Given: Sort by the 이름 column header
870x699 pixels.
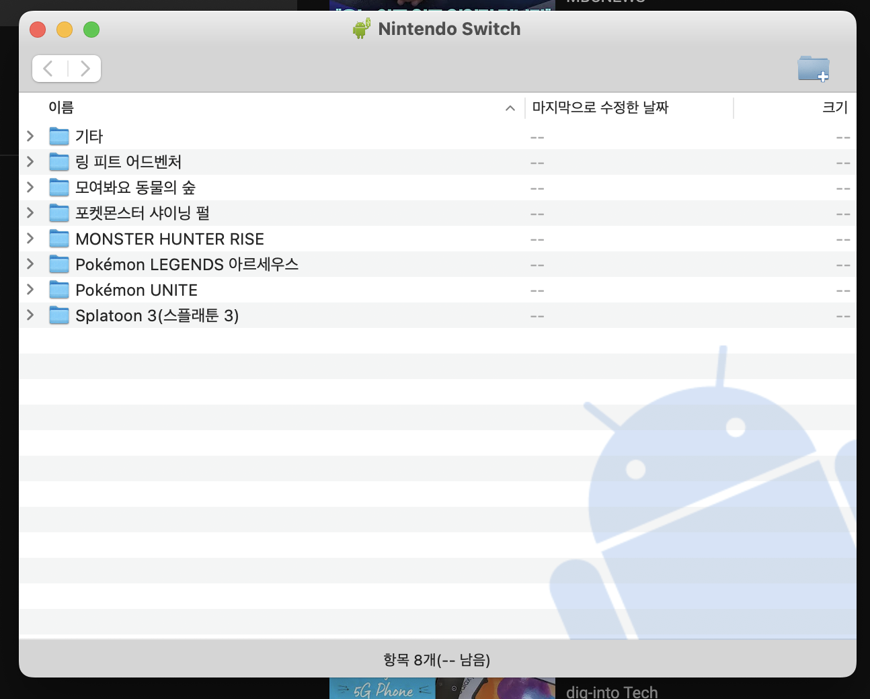Looking at the screenshot, I should coord(61,108).
